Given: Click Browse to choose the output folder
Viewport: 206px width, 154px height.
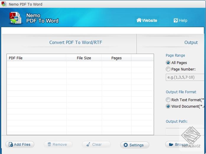Looking at the screenshot, I should [x=179, y=145].
